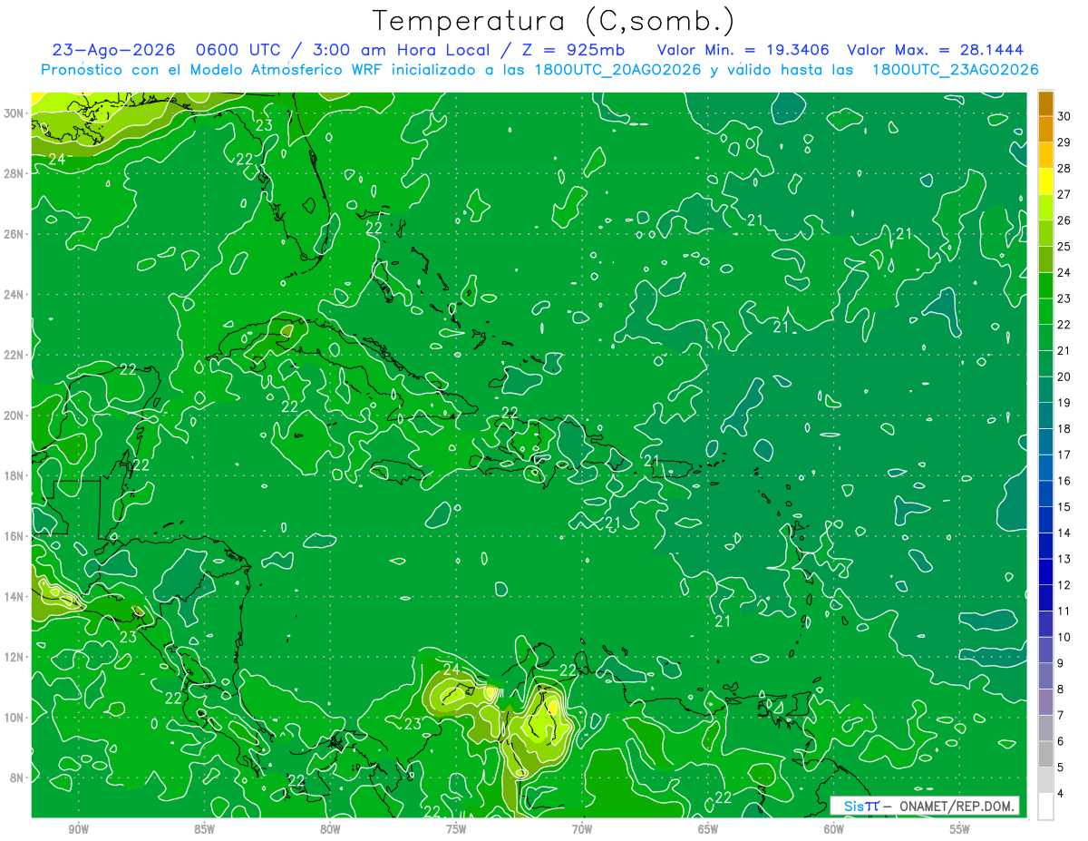Click the colorbar label 13
1088x841 pixels.
(x=1065, y=559)
